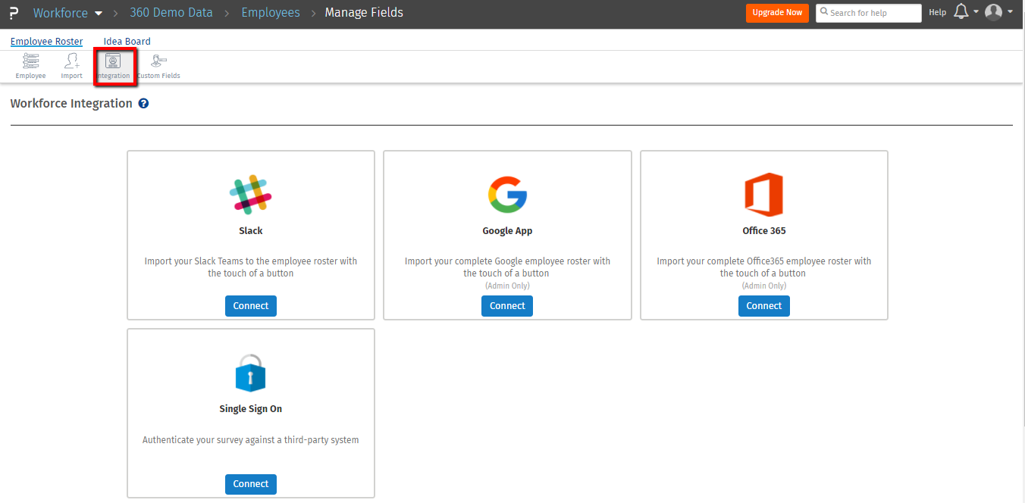Click the QuestionPro logo in header

coord(14,13)
